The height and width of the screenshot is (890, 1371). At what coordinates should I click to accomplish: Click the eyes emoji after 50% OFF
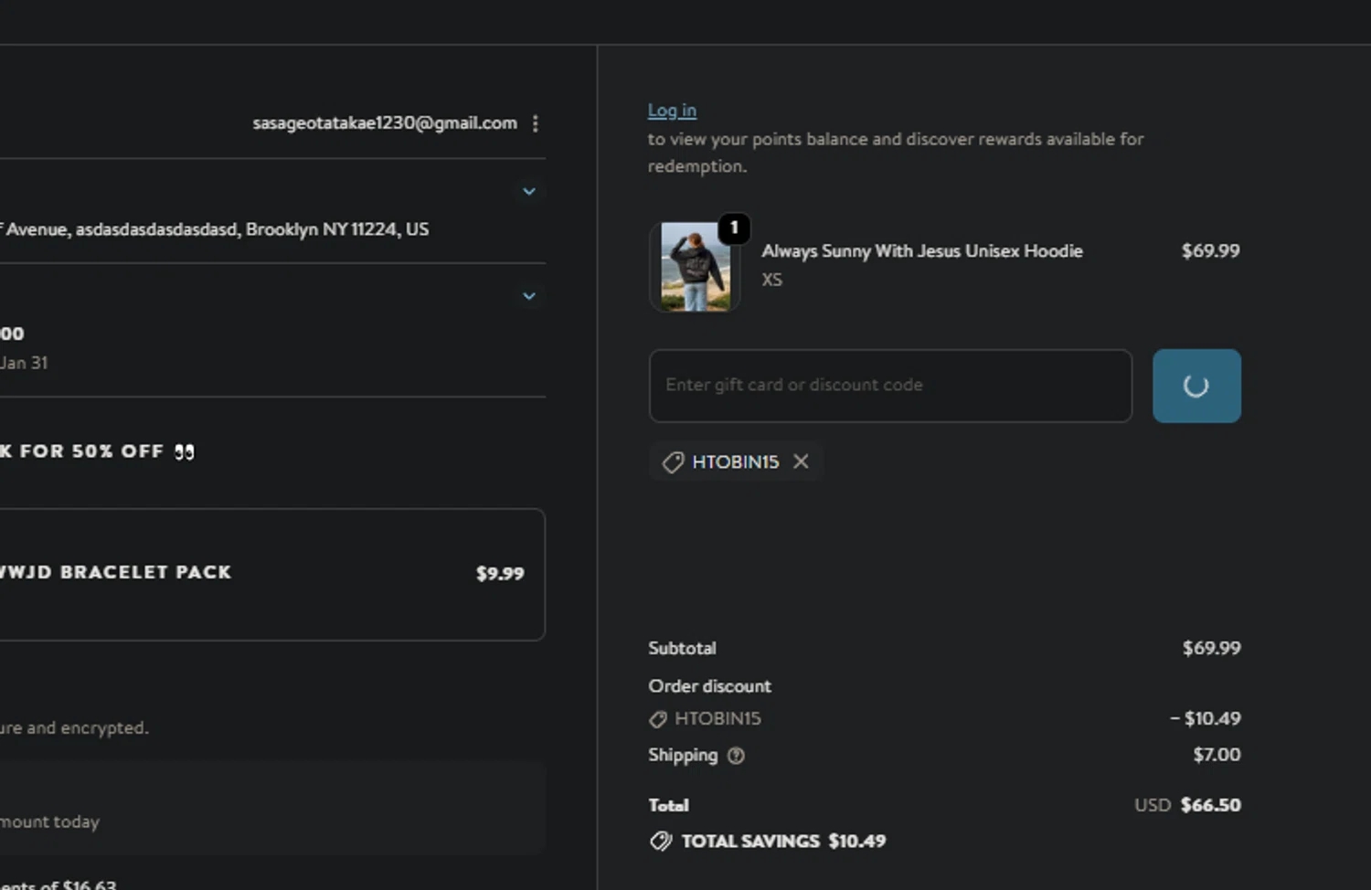(184, 452)
